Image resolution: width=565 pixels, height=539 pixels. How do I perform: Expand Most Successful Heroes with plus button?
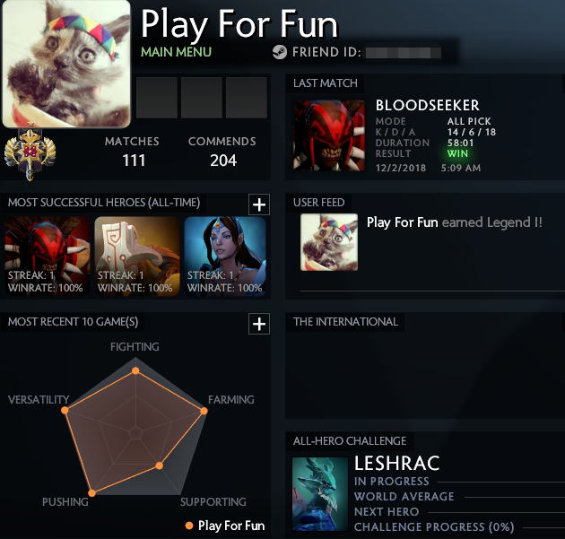(x=259, y=204)
